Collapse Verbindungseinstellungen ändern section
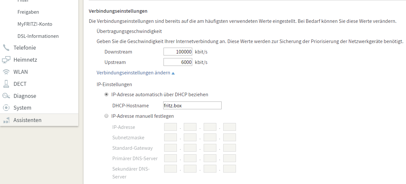The height and width of the screenshot is (184, 406). [x=135, y=73]
